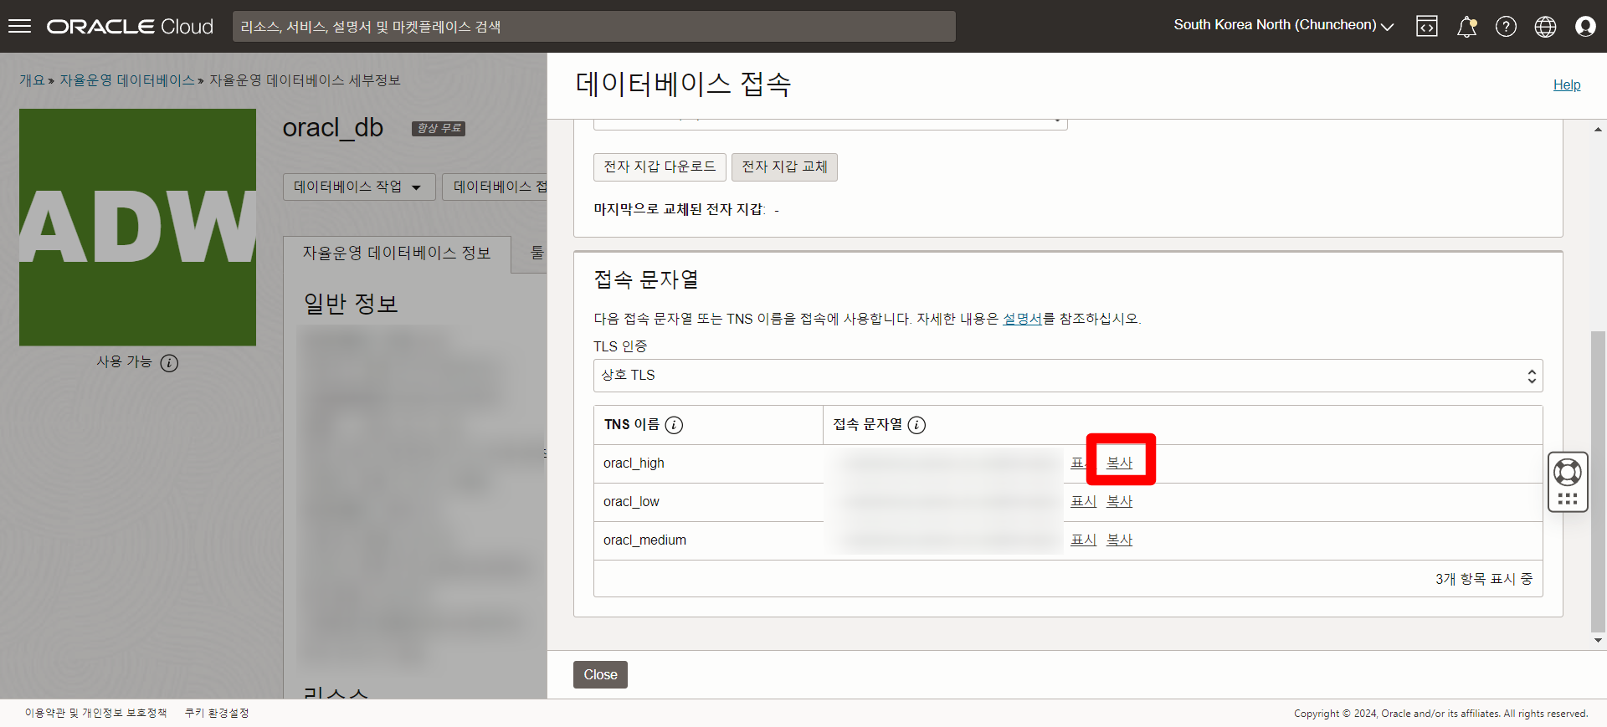Open the 설명서 documentation link
1607x727 pixels.
(1023, 319)
